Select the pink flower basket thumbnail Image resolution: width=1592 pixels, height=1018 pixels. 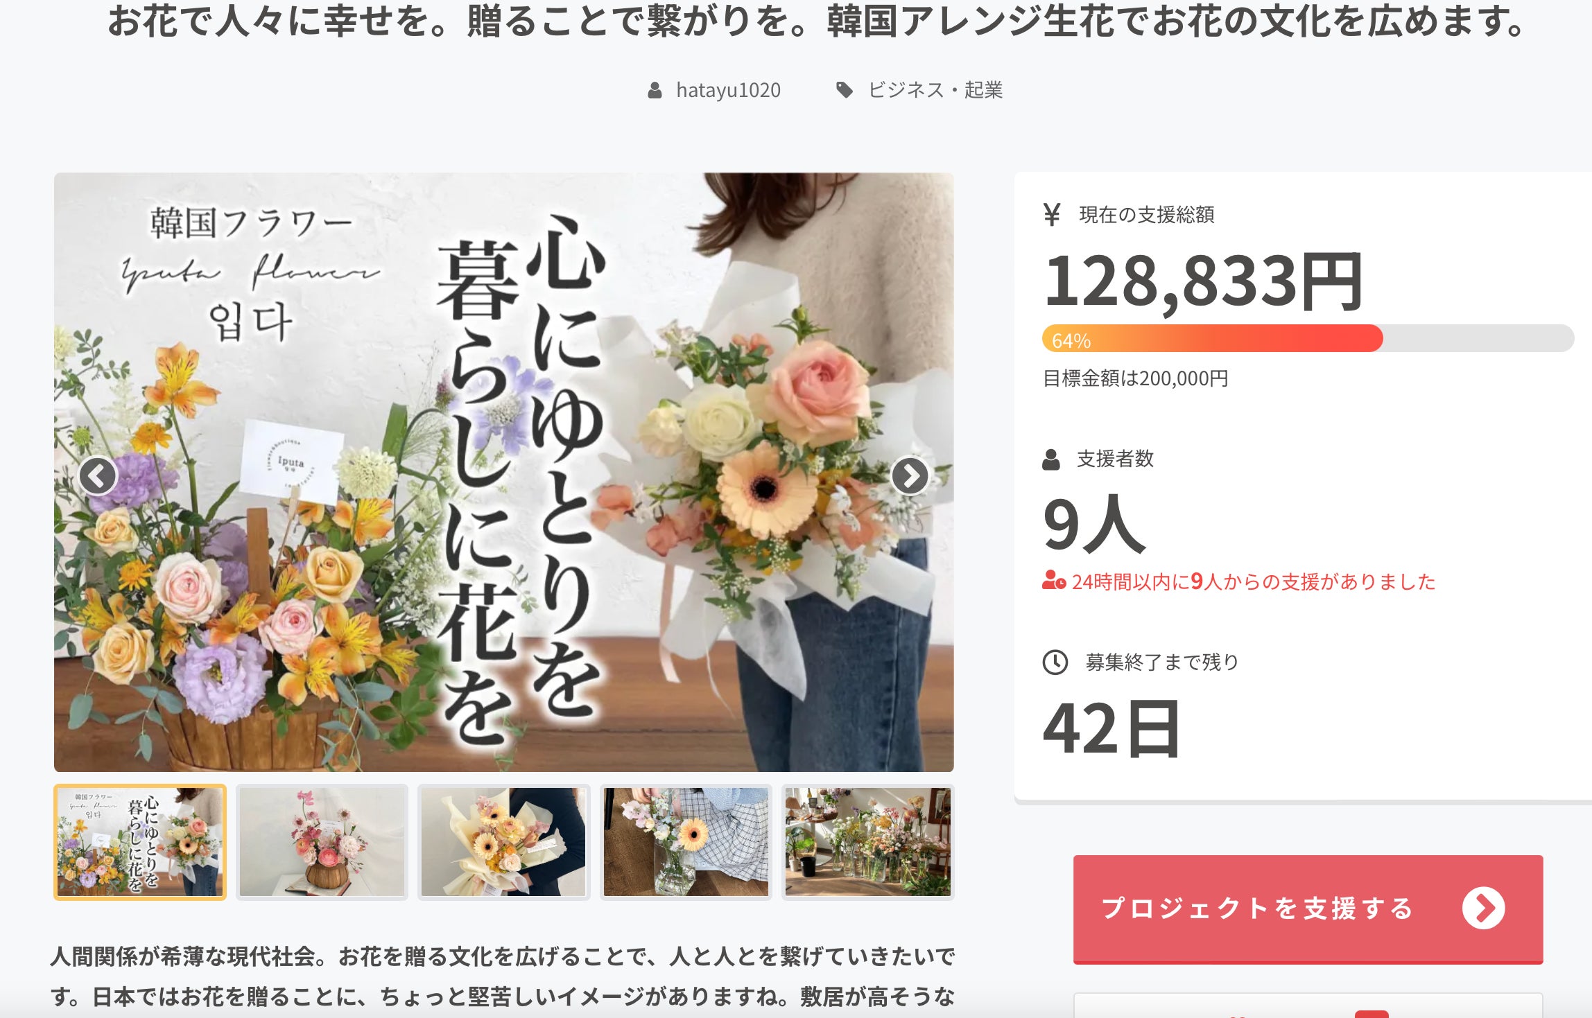click(322, 842)
